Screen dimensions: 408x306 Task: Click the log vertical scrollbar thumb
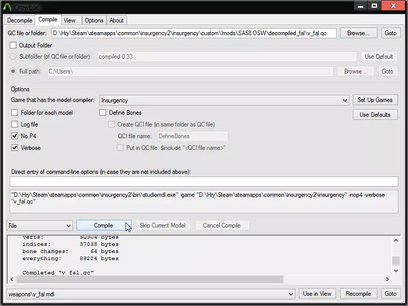click(x=396, y=261)
